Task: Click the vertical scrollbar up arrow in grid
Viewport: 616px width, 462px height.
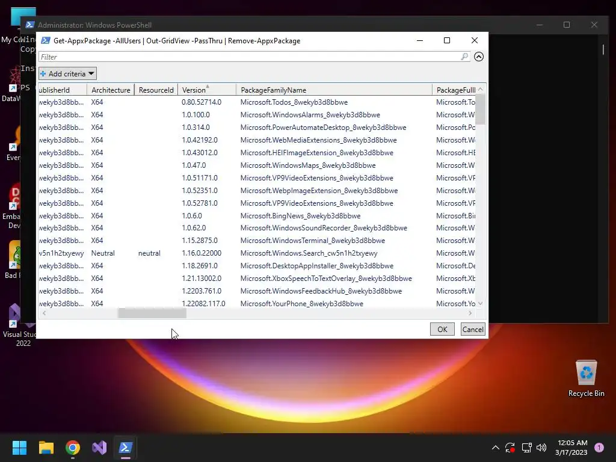Action: (x=480, y=90)
